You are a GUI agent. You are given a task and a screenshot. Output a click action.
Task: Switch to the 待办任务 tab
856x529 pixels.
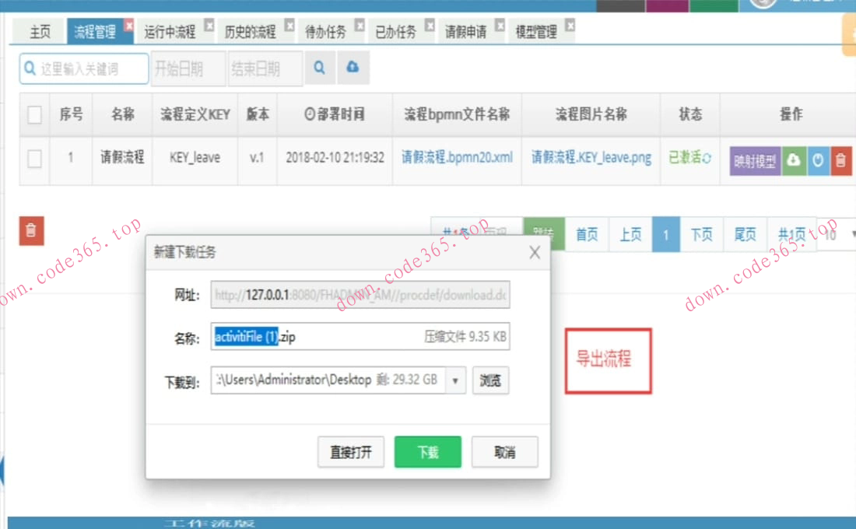(325, 31)
